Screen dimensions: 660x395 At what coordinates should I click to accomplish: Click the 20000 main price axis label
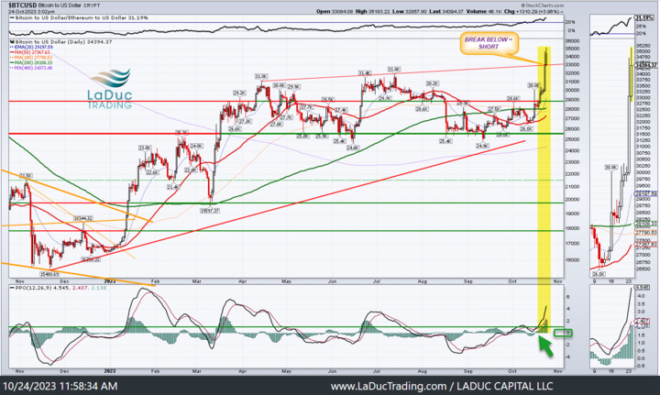[573, 200]
